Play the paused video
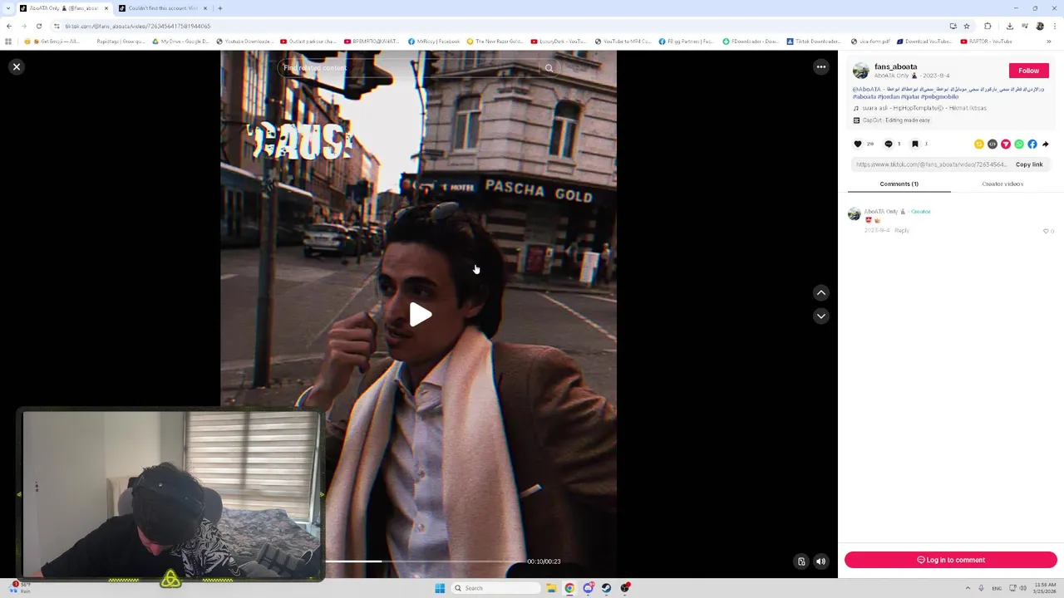This screenshot has width=1064, height=598. (420, 315)
